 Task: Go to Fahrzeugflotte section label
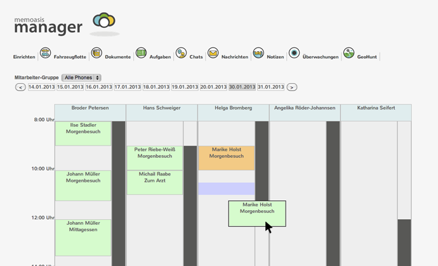pyautogui.click(x=70, y=57)
